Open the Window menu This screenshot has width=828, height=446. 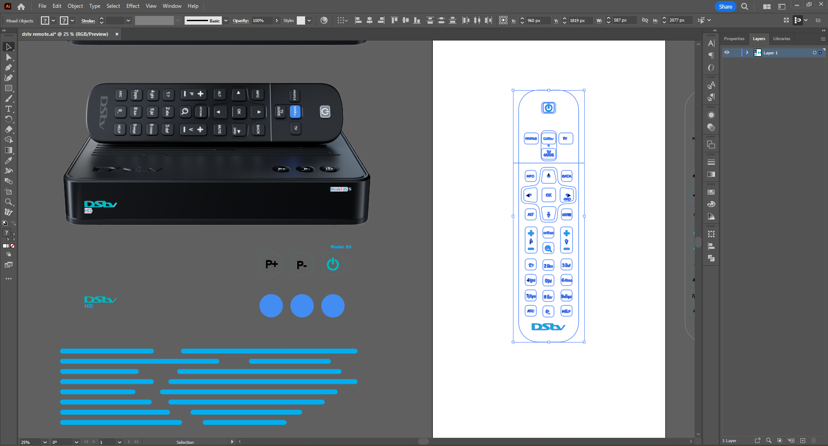[172, 6]
